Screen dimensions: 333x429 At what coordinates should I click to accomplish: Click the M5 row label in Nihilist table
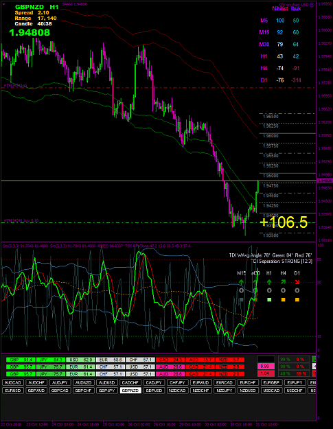tap(264, 21)
